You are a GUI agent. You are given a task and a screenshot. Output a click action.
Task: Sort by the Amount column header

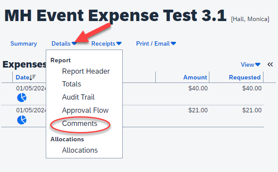195,77
